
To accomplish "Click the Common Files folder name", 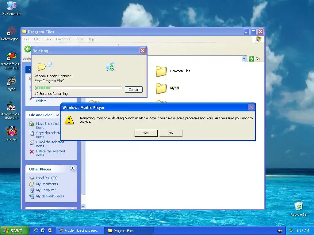I will click(x=180, y=71).
